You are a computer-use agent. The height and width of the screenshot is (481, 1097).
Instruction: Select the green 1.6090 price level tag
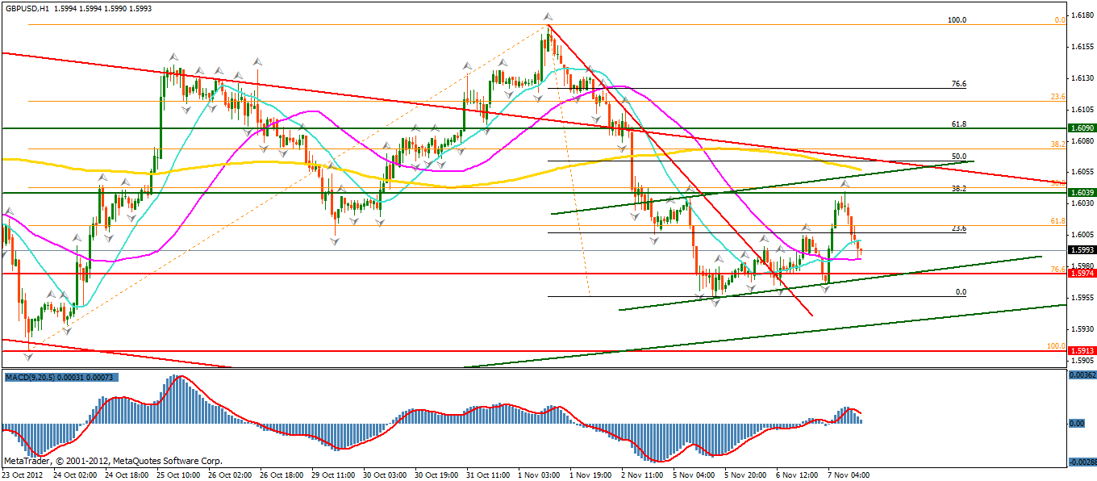[x=1081, y=128]
